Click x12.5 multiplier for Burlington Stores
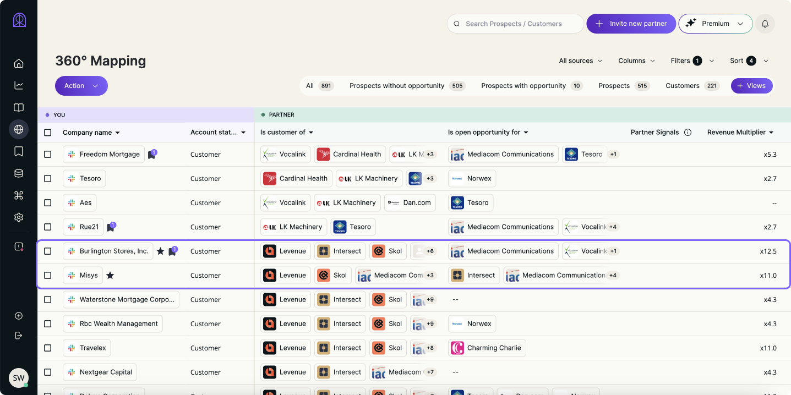The width and height of the screenshot is (791, 395). click(768, 251)
